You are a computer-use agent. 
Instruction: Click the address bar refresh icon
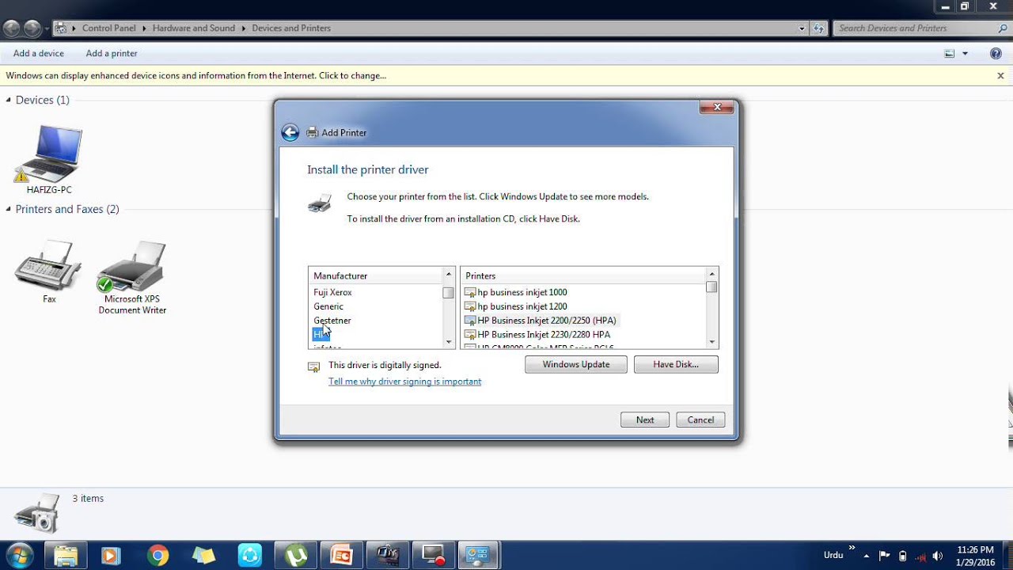tap(820, 28)
